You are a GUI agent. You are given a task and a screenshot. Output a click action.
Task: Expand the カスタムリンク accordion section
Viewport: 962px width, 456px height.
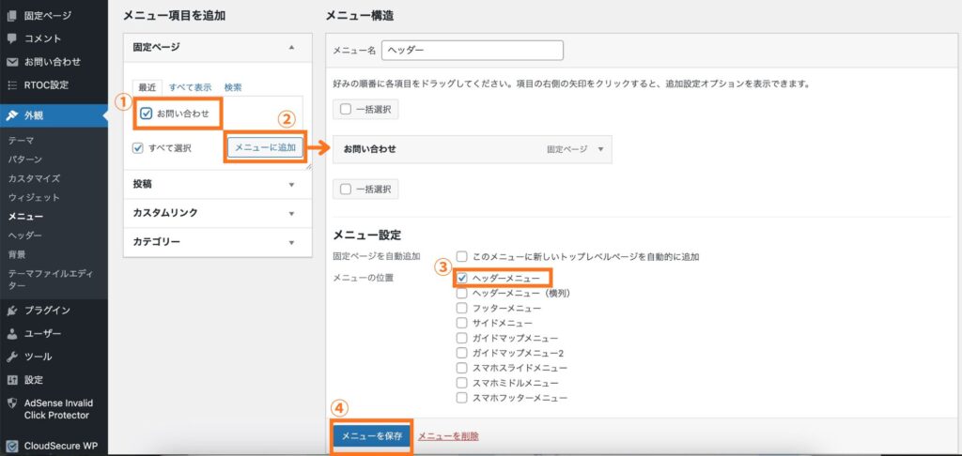click(291, 213)
